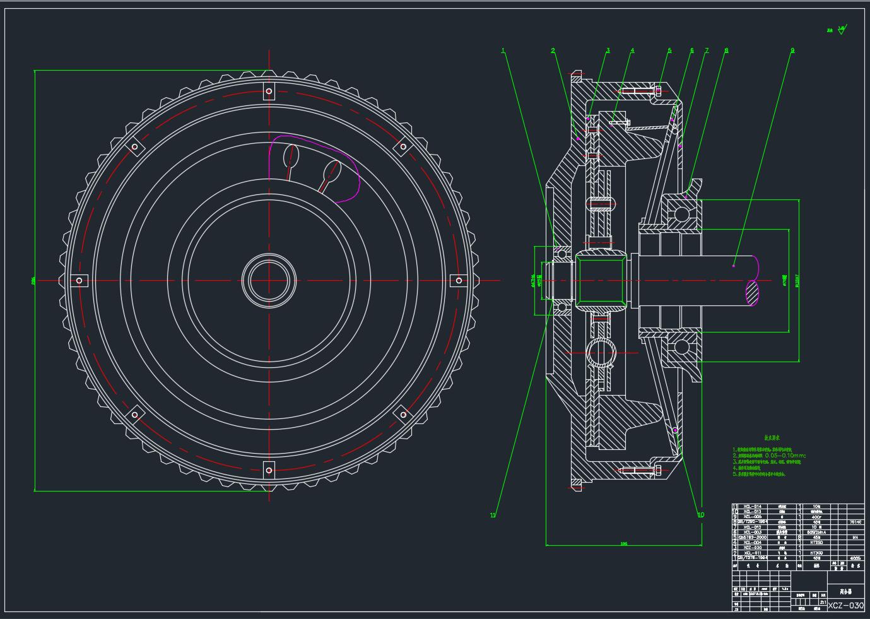The height and width of the screenshot is (619, 870).
Task: Select callout number 10 below section view
Action: point(700,515)
